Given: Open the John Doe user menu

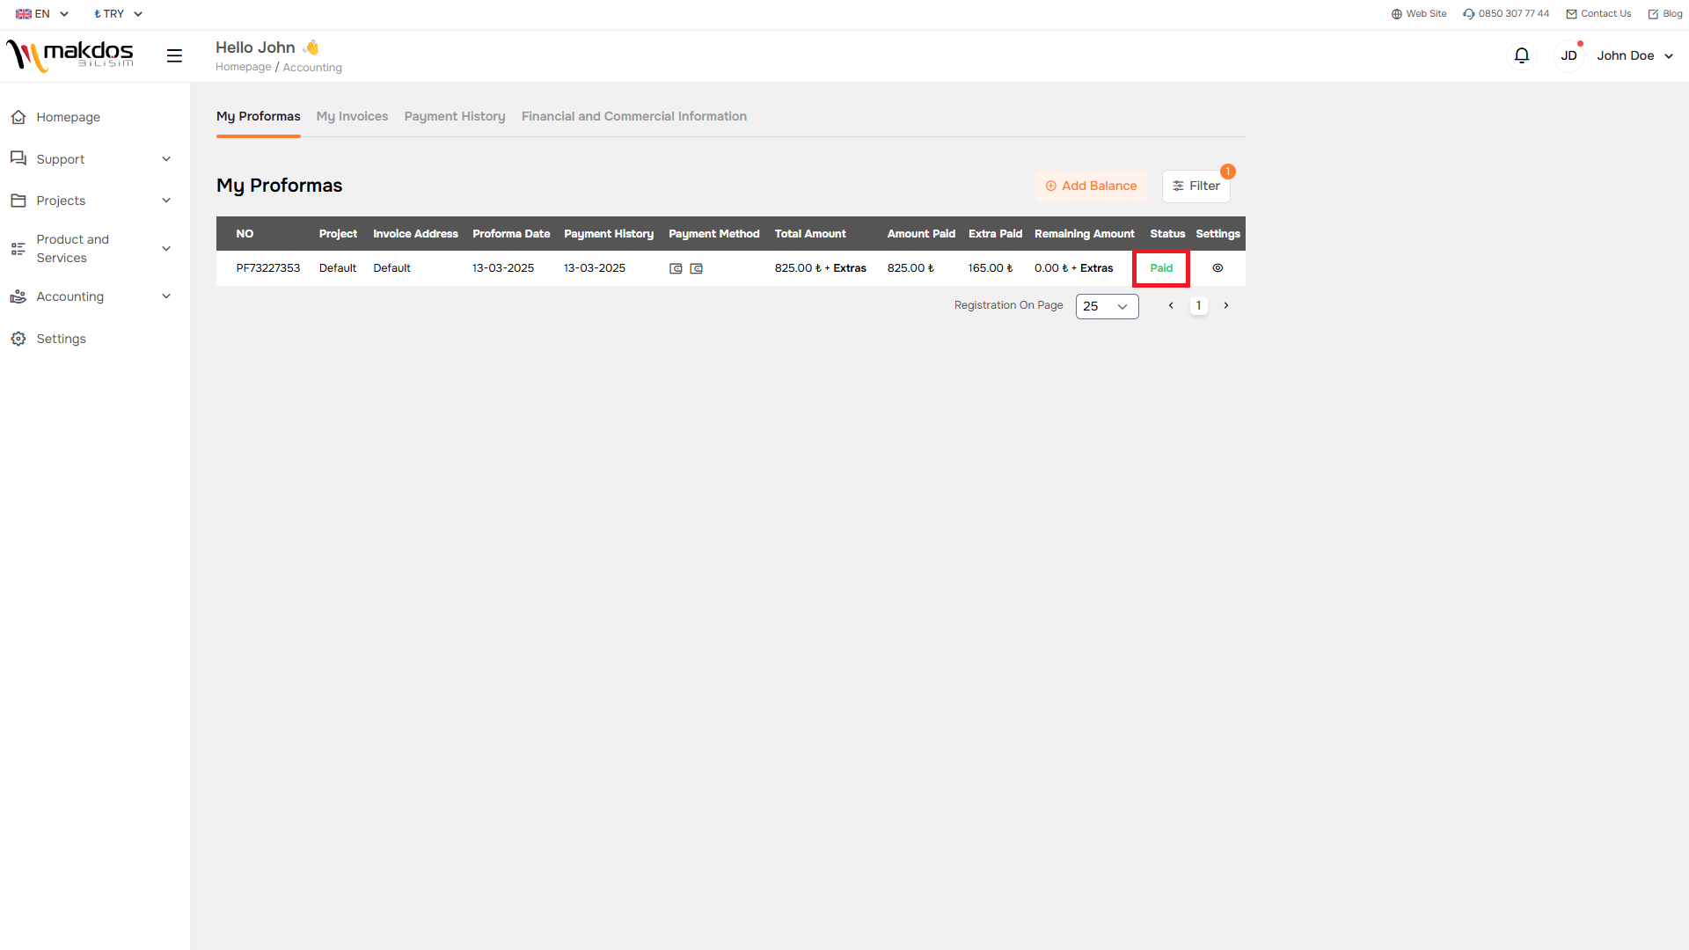Looking at the screenshot, I should click(1634, 55).
